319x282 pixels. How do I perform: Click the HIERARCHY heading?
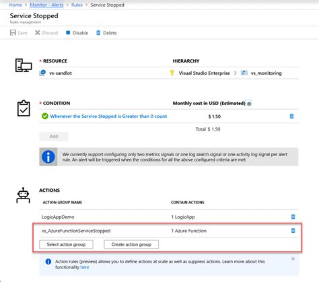click(x=186, y=61)
